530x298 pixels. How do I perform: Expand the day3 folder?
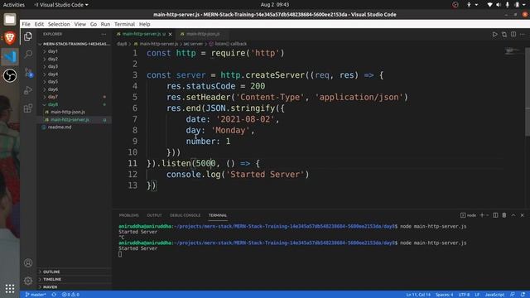(53, 66)
